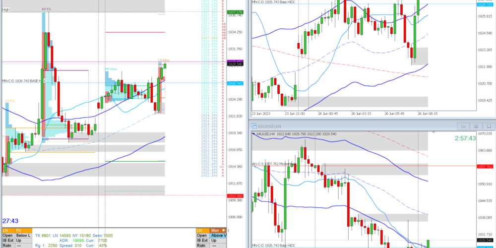Click the XAUUSD,H4 OHLC header text in chart
The image size is (496, 248).
(296, 134)
